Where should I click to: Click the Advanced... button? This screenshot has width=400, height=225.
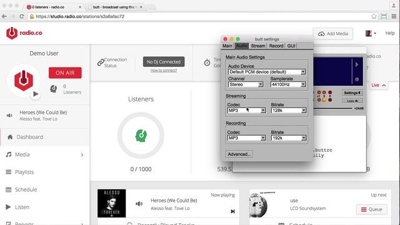coord(239,154)
